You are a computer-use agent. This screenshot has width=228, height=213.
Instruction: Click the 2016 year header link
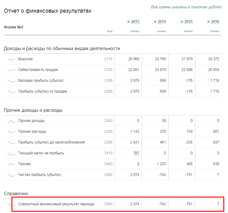click(x=215, y=22)
